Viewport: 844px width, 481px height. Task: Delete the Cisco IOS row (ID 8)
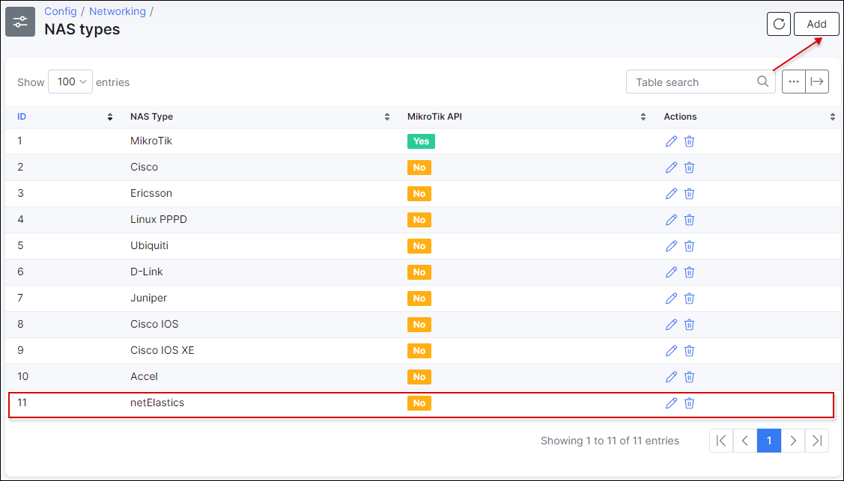point(689,325)
